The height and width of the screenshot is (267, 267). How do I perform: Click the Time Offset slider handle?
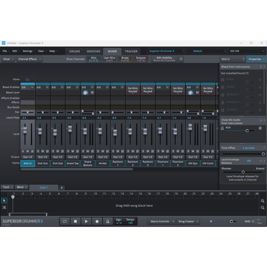click(x=263, y=154)
